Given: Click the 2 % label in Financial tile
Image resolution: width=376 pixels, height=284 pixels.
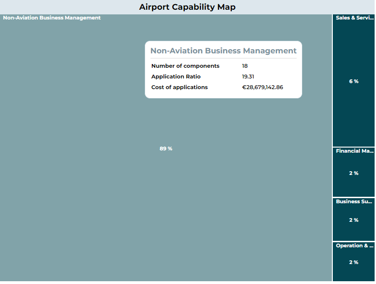Looking at the screenshot, I should [354, 174].
